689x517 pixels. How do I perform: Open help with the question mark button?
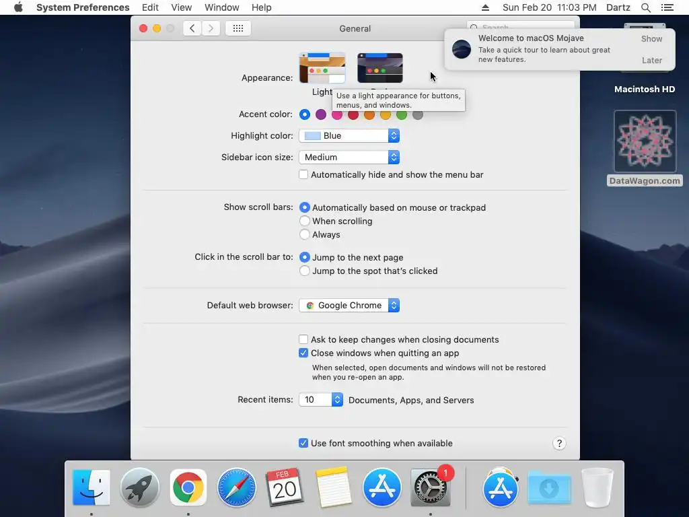(559, 443)
